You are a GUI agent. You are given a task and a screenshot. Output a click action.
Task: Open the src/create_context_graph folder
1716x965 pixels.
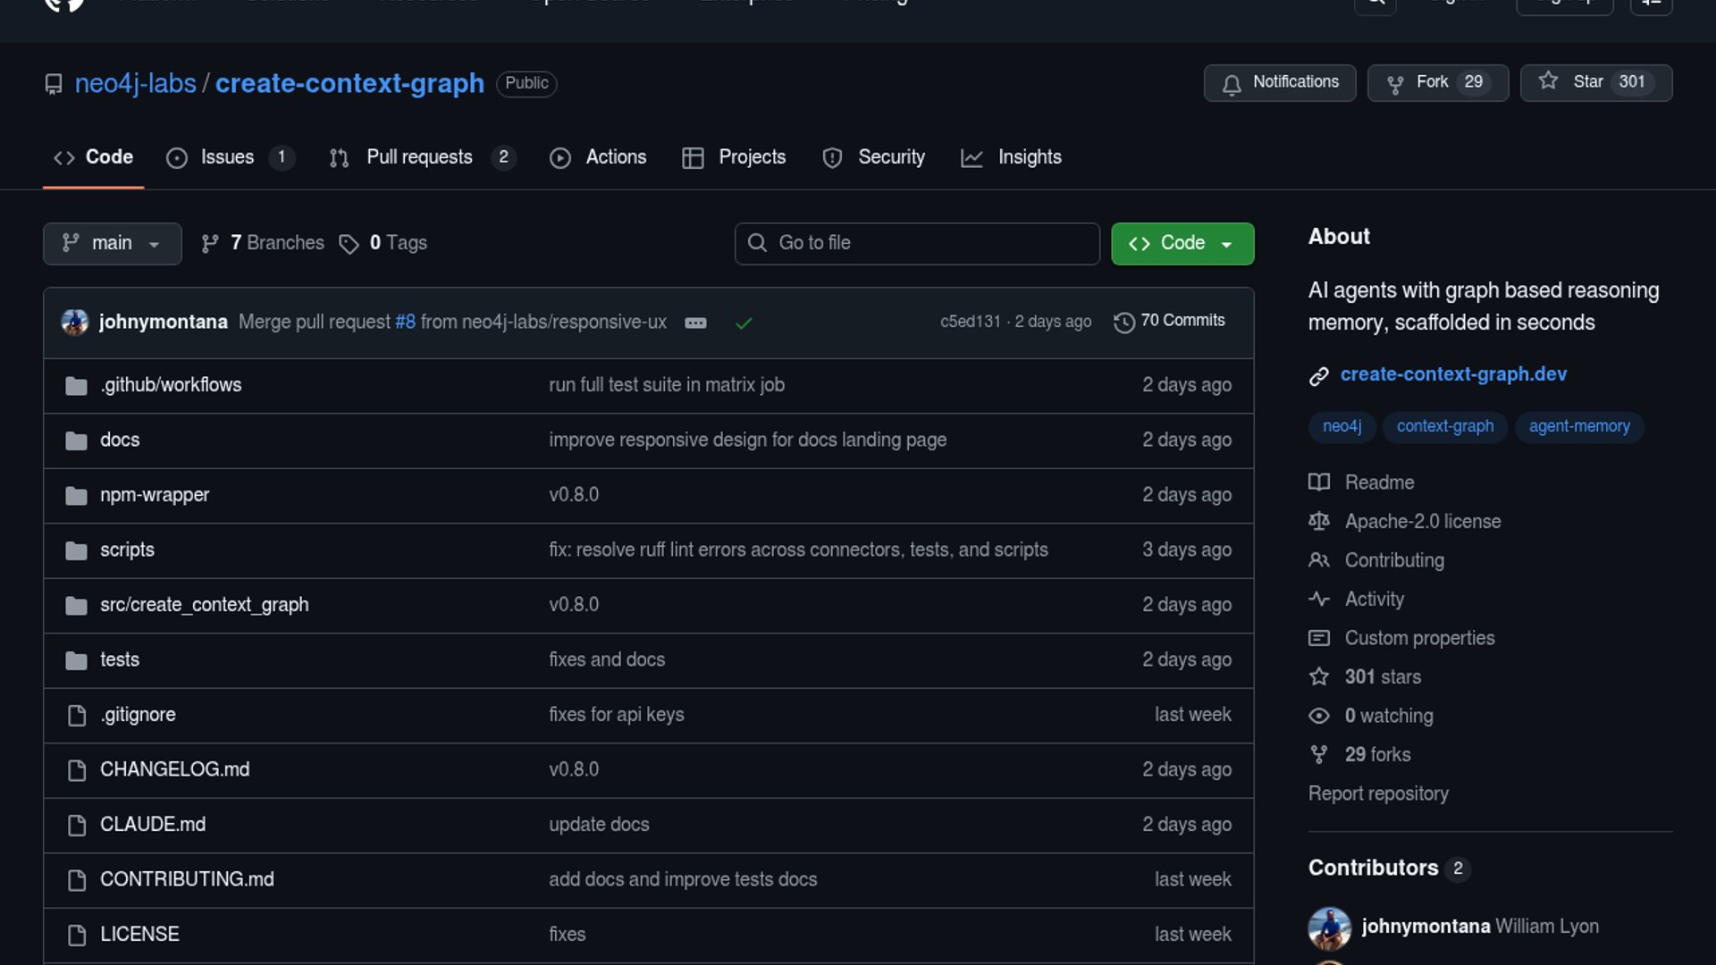204,605
